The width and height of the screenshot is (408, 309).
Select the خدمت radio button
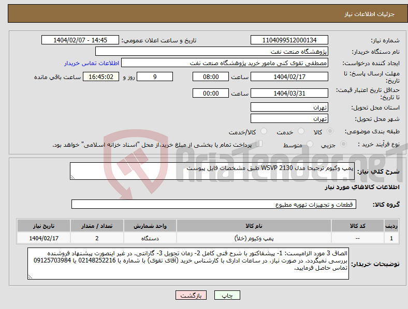[301, 131]
